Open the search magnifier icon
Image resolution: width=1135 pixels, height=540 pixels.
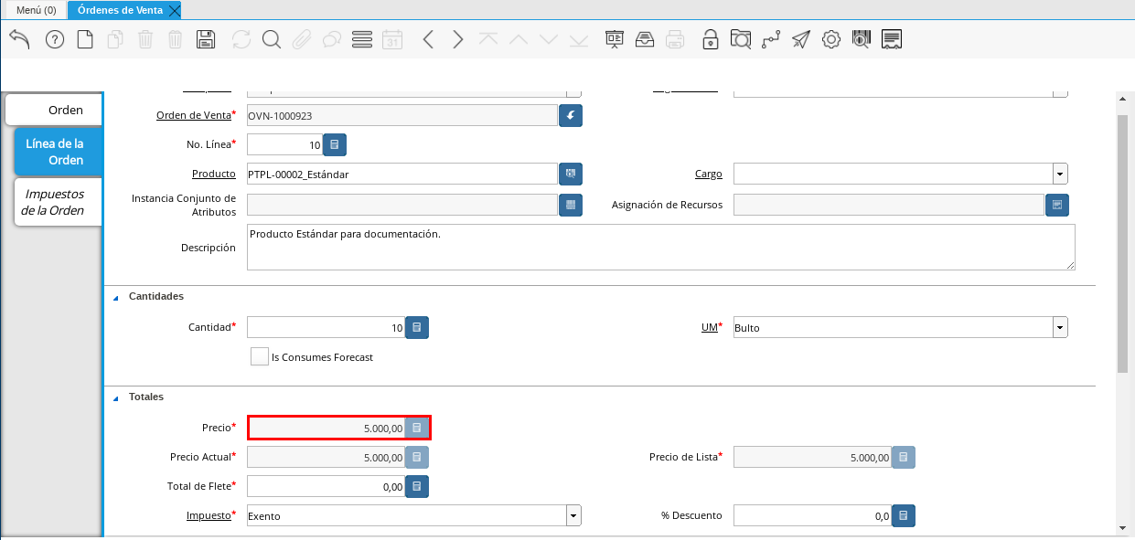[272, 39]
